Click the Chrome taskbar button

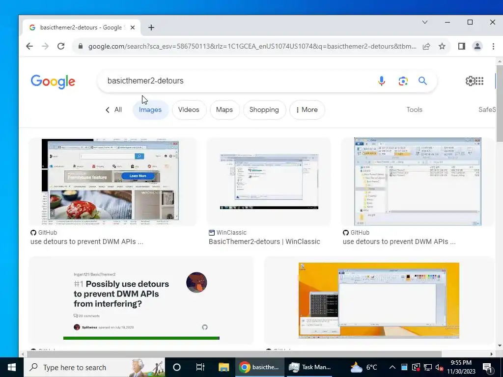260,367
